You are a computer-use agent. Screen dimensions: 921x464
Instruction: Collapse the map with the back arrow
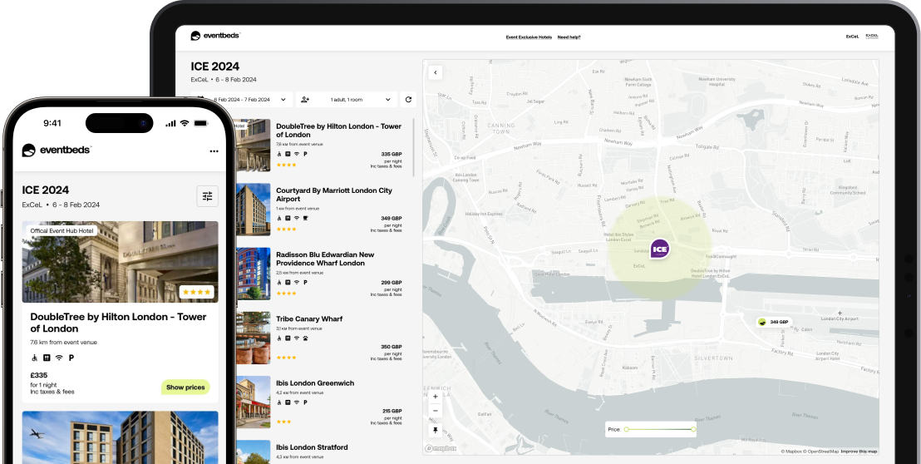pyautogui.click(x=435, y=72)
